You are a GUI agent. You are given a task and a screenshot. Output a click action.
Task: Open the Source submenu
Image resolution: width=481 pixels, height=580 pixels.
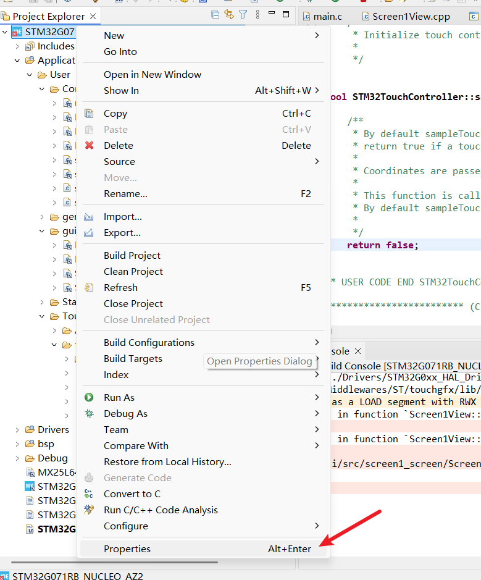[x=203, y=162]
